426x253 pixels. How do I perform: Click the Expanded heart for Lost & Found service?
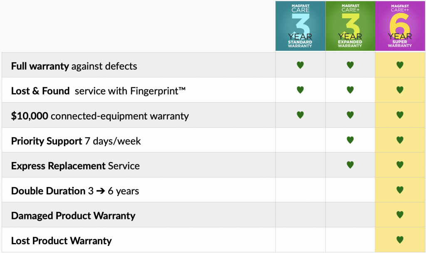pos(350,90)
